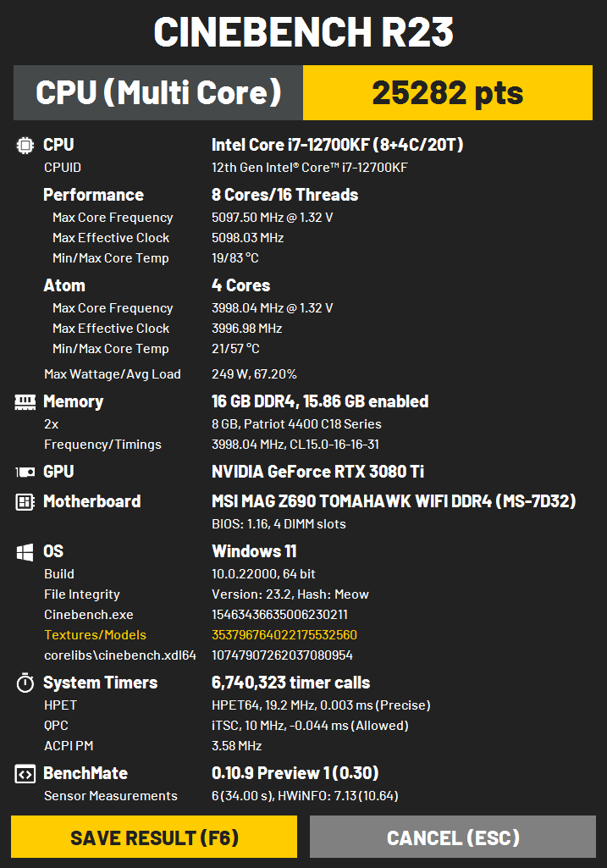The width and height of the screenshot is (607, 868).
Task: Click Version: 23.2, Hash: Meow text
Action: tap(290, 594)
